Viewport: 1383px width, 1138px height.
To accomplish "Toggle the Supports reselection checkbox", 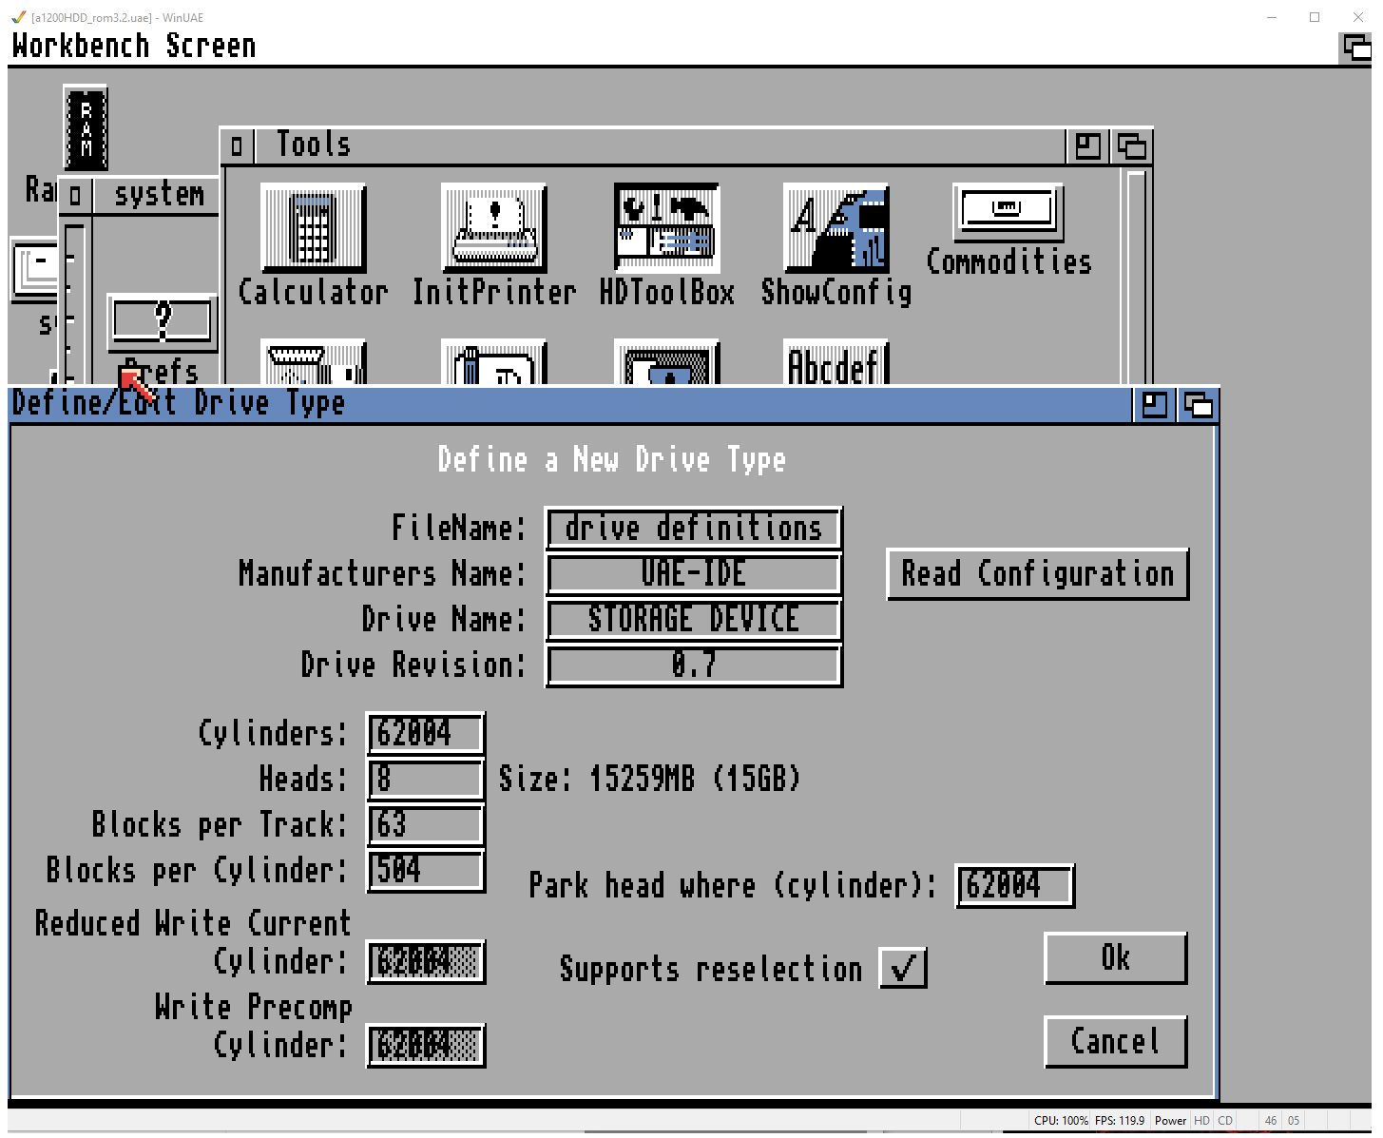I will [x=903, y=969].
